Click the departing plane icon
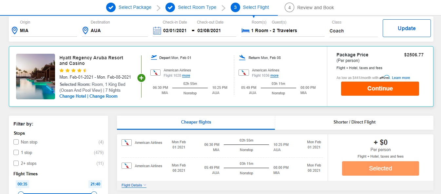 coord(154,57)
